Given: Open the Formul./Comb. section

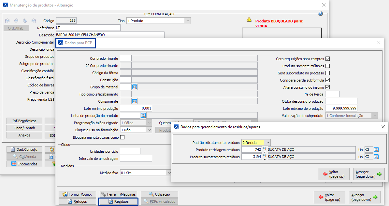Looking at the screenshot, I should click(x=77, y=194).
